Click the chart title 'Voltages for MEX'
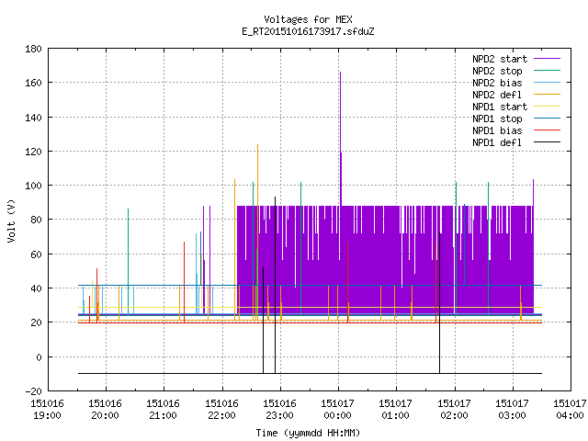Screen dimensions: 588x441 tap(308, 19)
